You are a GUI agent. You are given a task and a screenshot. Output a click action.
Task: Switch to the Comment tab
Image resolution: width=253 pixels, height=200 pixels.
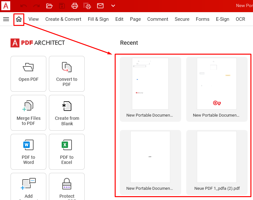(157, 19)
